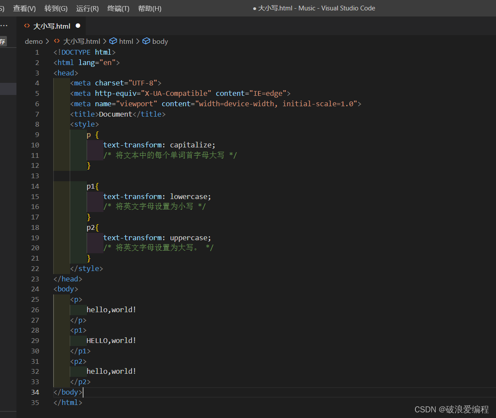
Task: Click the body breadcrumb element
Action: (x=160, y=42)
